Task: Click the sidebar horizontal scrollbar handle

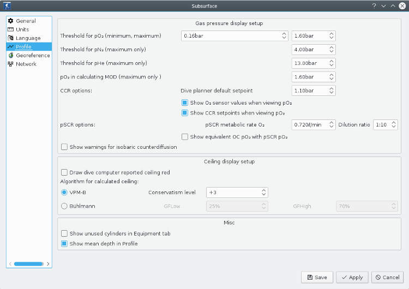Action: (x=29, y=264)
